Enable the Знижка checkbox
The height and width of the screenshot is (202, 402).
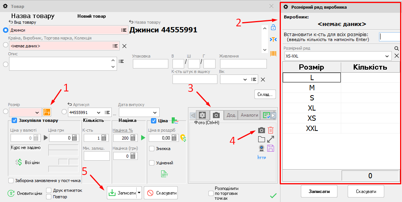(x=152, y=149)
